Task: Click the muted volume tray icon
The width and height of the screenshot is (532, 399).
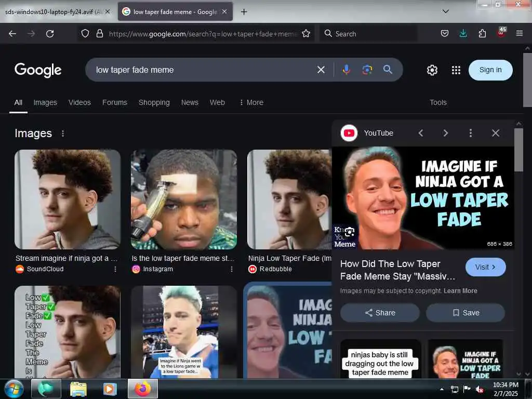Action: pos(479,389)
